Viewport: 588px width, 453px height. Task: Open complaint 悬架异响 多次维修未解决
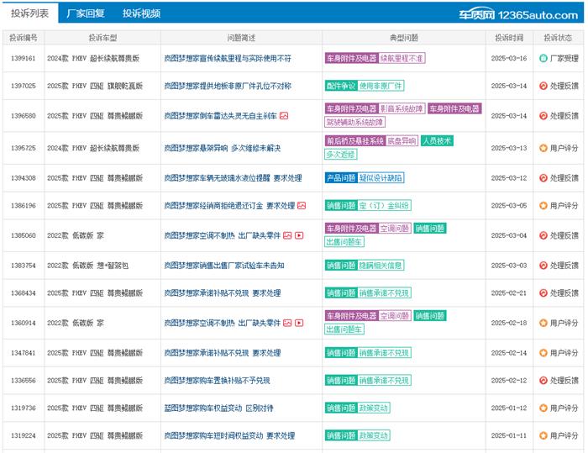(223, 148)
